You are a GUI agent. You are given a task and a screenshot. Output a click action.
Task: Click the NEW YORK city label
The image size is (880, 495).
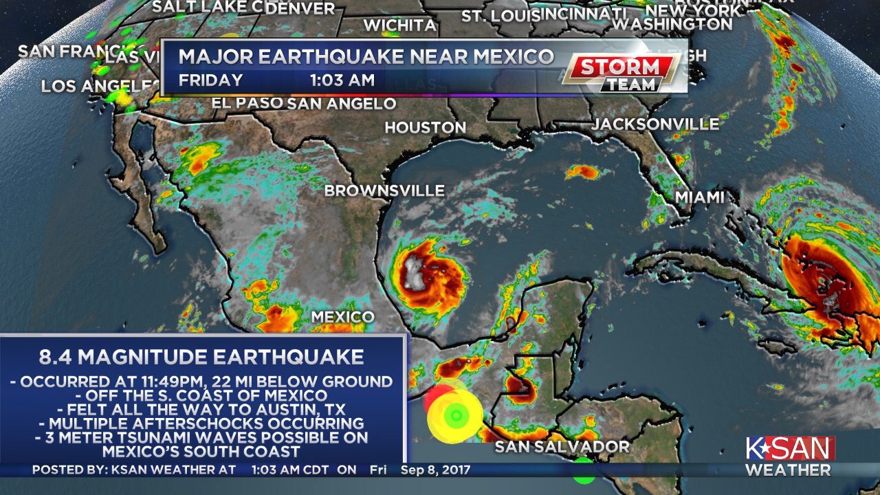(694, 10)
